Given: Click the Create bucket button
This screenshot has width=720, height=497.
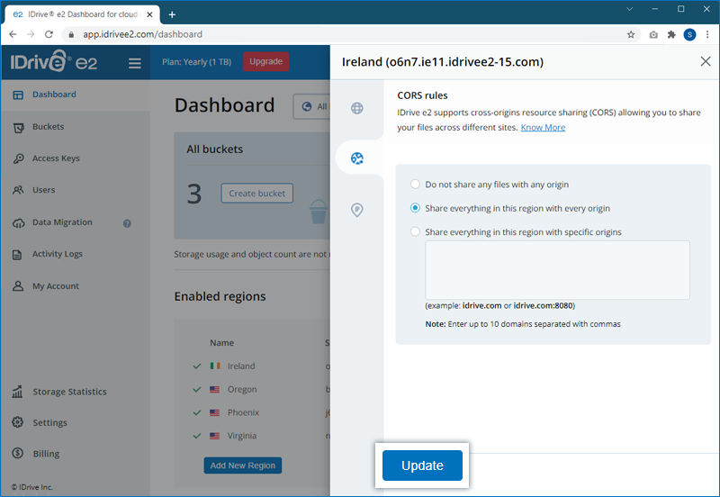Looking at the screenshot, I should coord(256,194).
